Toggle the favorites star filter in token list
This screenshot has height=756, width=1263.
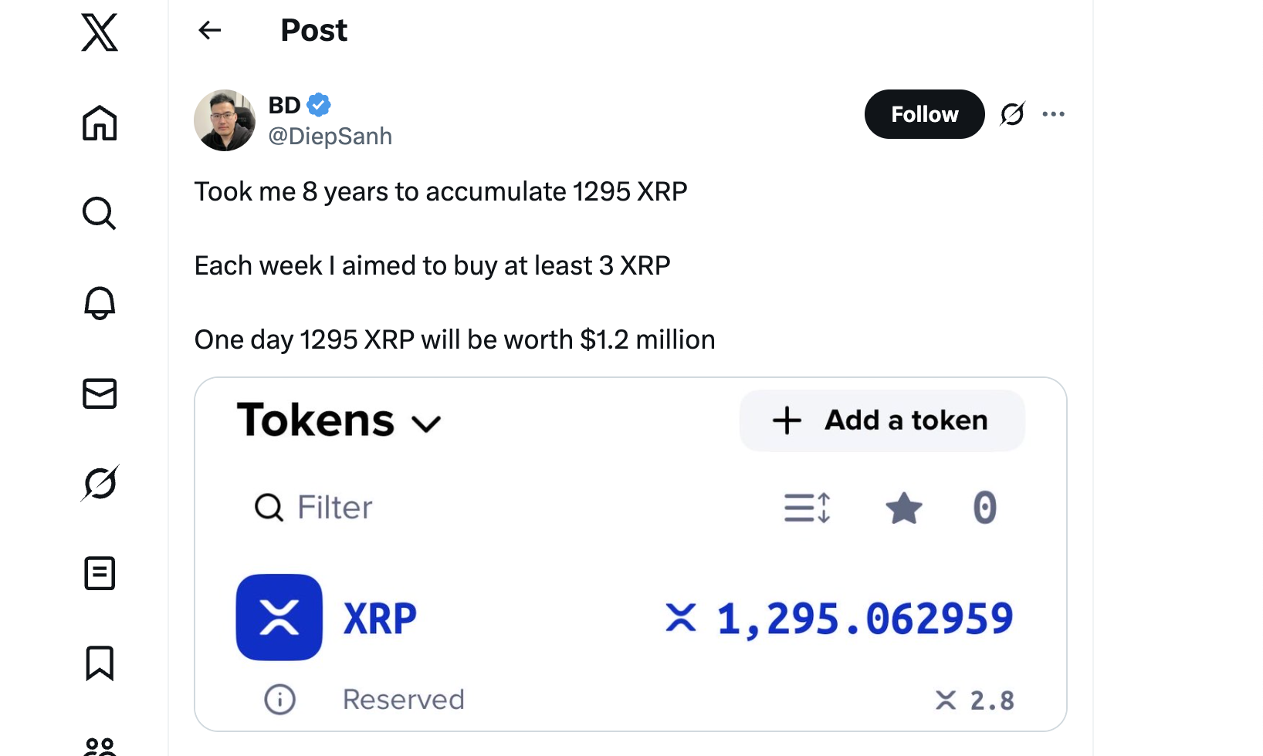click(x=904, y=508)
